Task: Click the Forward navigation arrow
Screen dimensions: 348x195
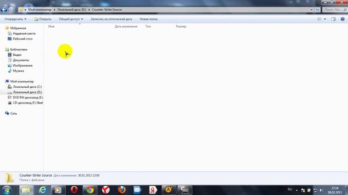Action: click(11, 10)
